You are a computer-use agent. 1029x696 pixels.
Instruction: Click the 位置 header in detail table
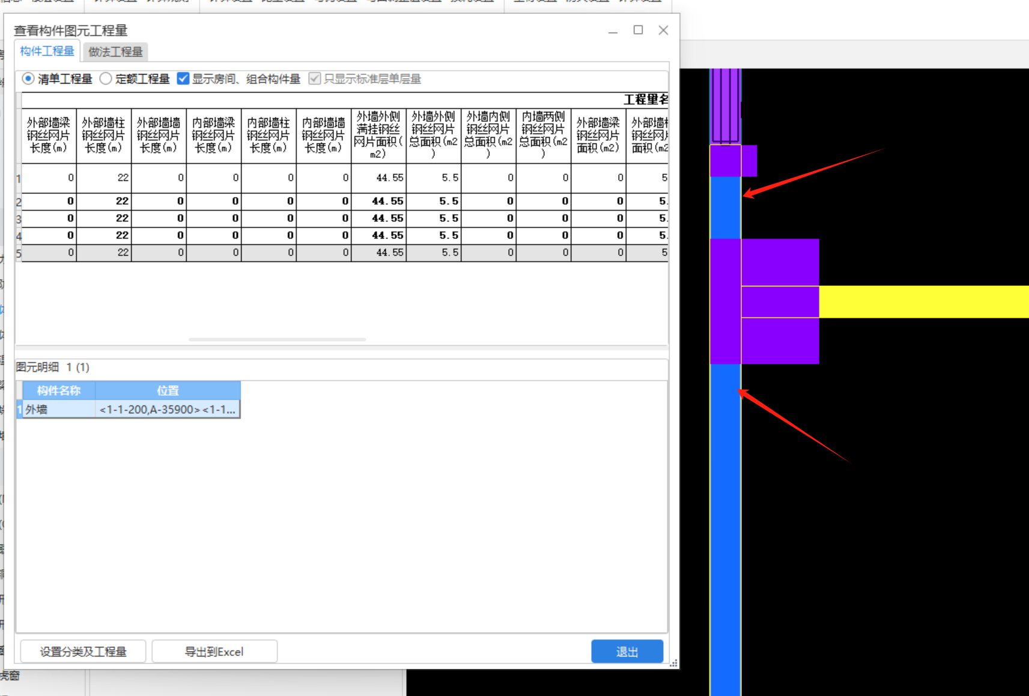168,390
